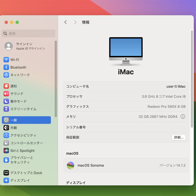
Task: Open Wi-Fi settings icon in sidebar
Action: click(6, 60)
